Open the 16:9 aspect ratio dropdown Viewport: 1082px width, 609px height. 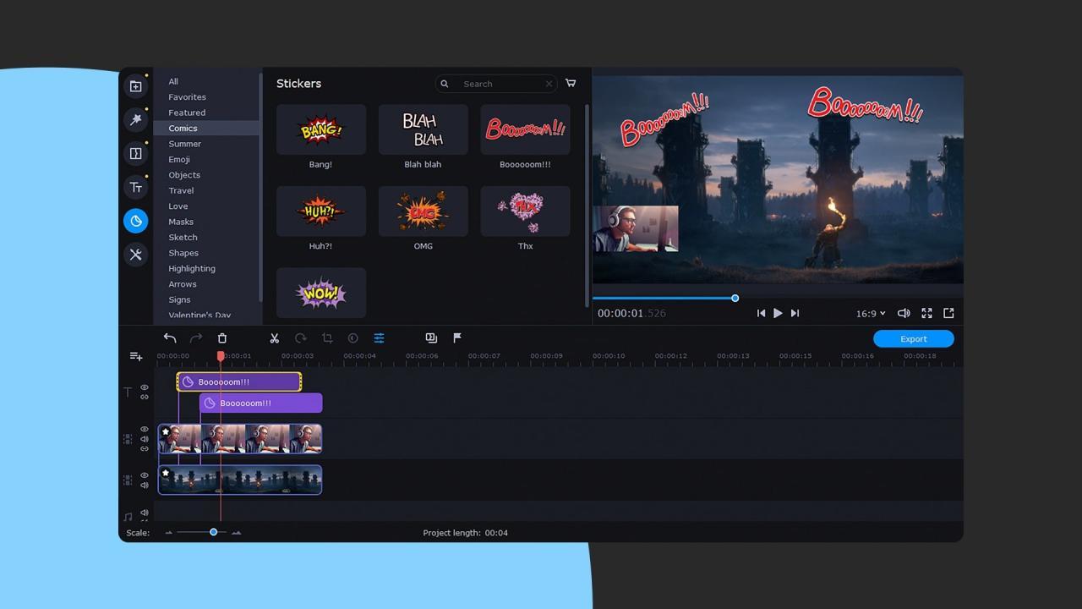click(870, 313)
